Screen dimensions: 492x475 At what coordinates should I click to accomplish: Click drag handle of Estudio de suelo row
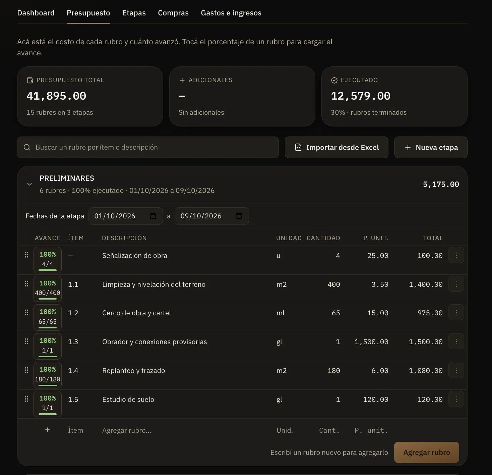26,399
